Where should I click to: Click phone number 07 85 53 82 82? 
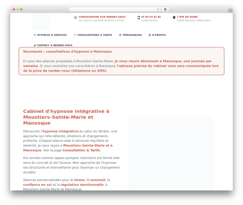tap(151, 17)
